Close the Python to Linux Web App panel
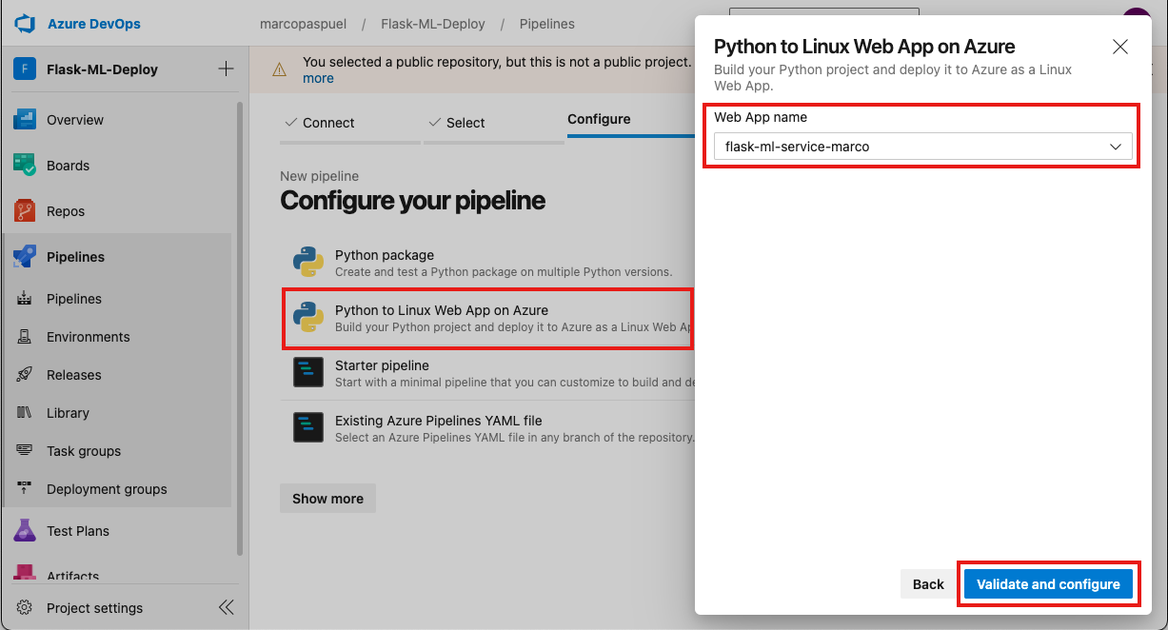Image resolution: width=1168 pixels, height=630 pixels. tap(1120, 47)
